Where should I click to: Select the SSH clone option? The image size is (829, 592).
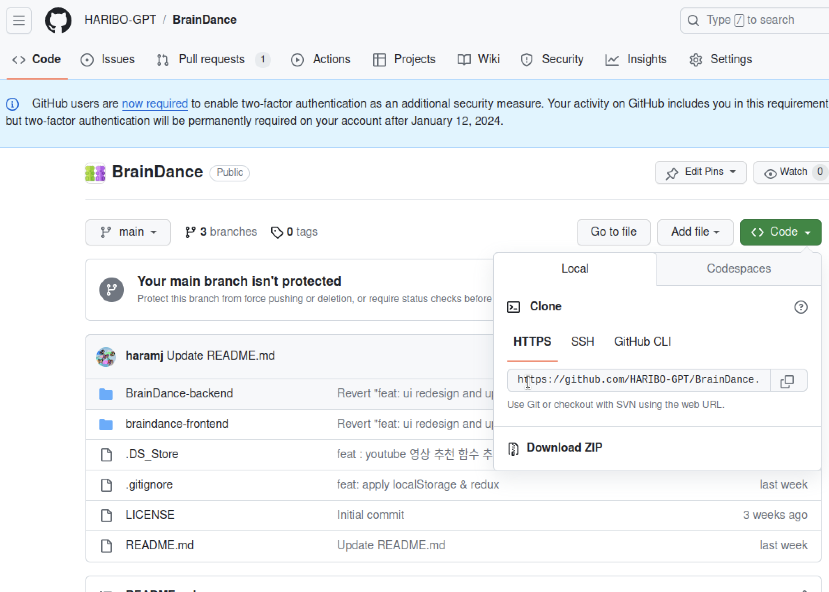583,342
